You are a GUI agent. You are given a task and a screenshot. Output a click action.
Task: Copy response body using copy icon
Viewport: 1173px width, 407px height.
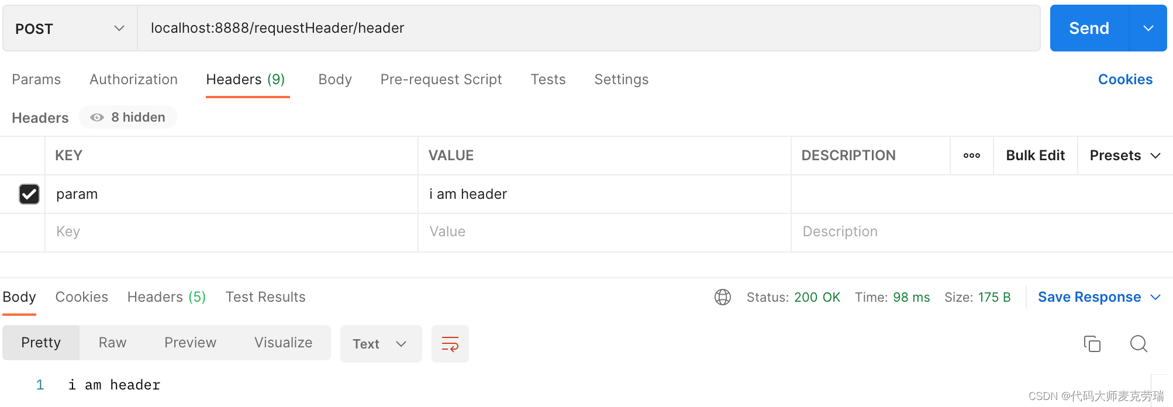[1092, 344]
